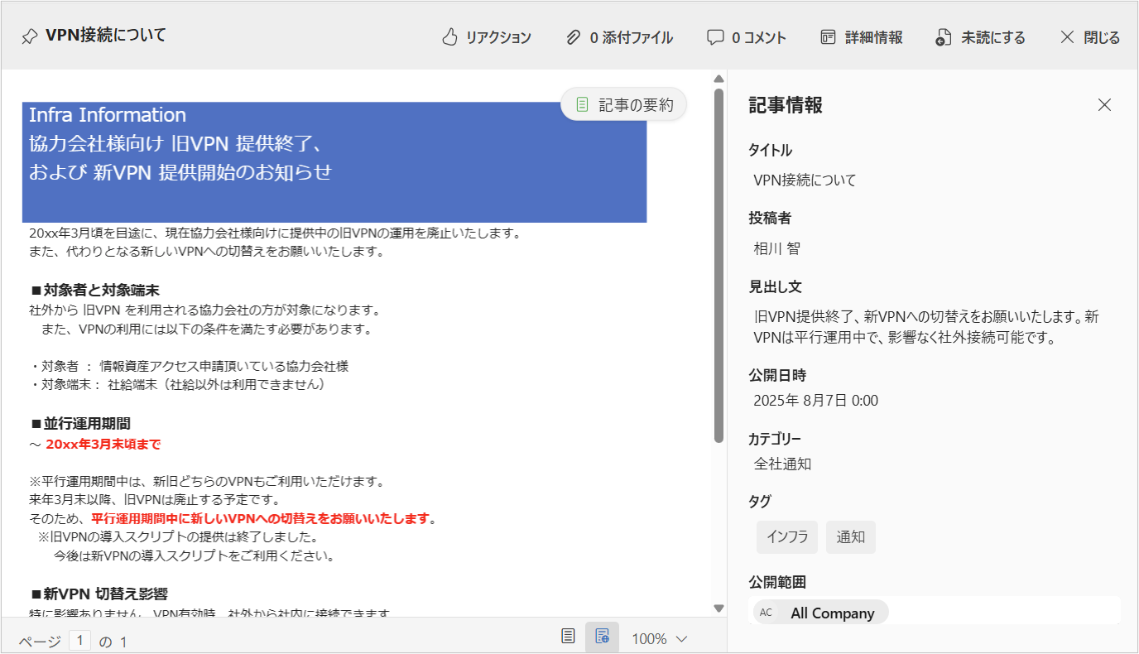Open 添付ファイル paperclip attachments
This screenshot has height=654, width=1139.
tap(619, 37)
